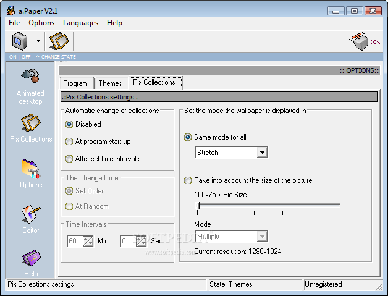Switch to the Themes tab
Screen dimensions: 388x296
click(111, 83)
